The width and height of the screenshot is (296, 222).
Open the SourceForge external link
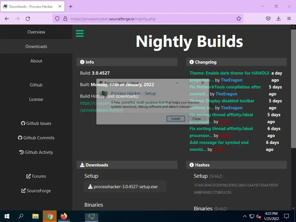[x=36, y=191]
